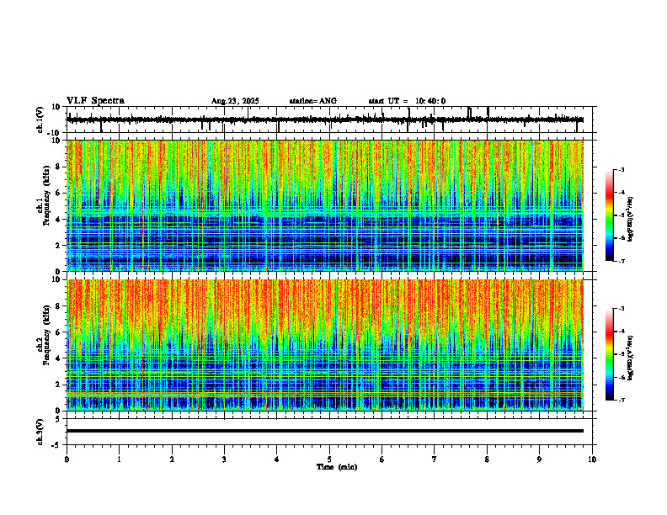The height and width of the screenshot is (515, 667).
Task: Click the time-axis tick label "5" at bottom
Action: (329, 459)
